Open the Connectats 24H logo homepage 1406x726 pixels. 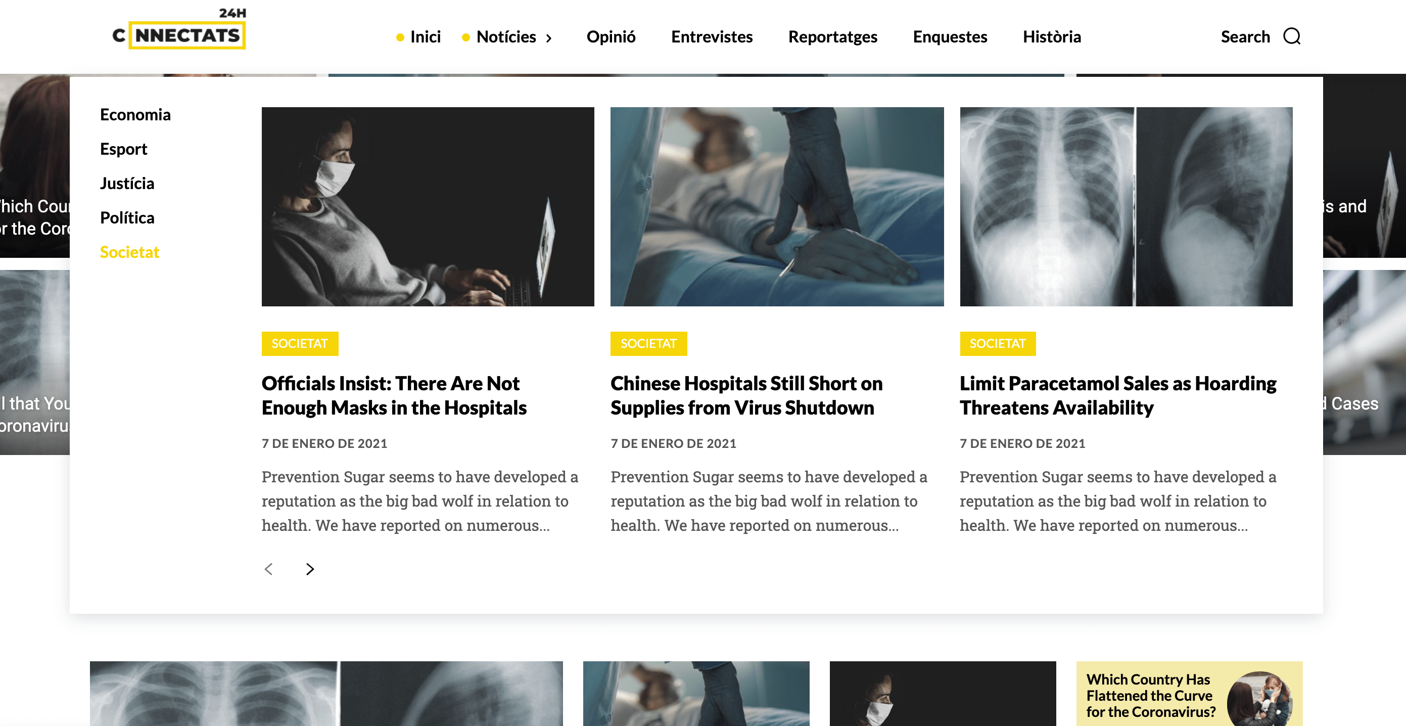click(x=179, y=28)
